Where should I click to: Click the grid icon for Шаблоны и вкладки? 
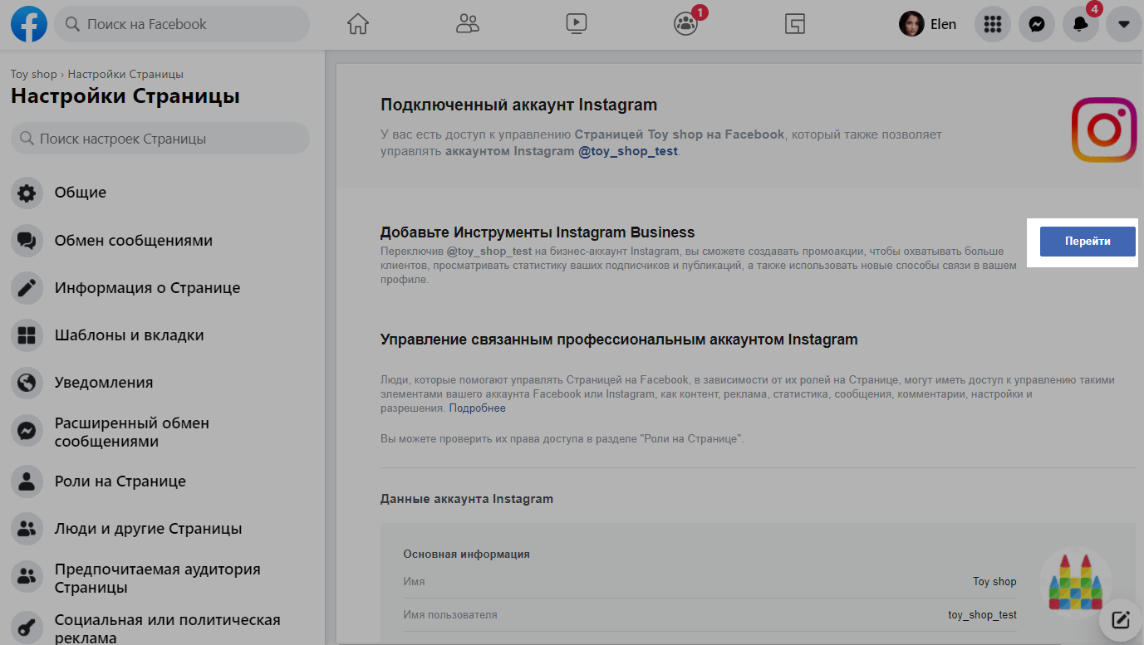27,335
